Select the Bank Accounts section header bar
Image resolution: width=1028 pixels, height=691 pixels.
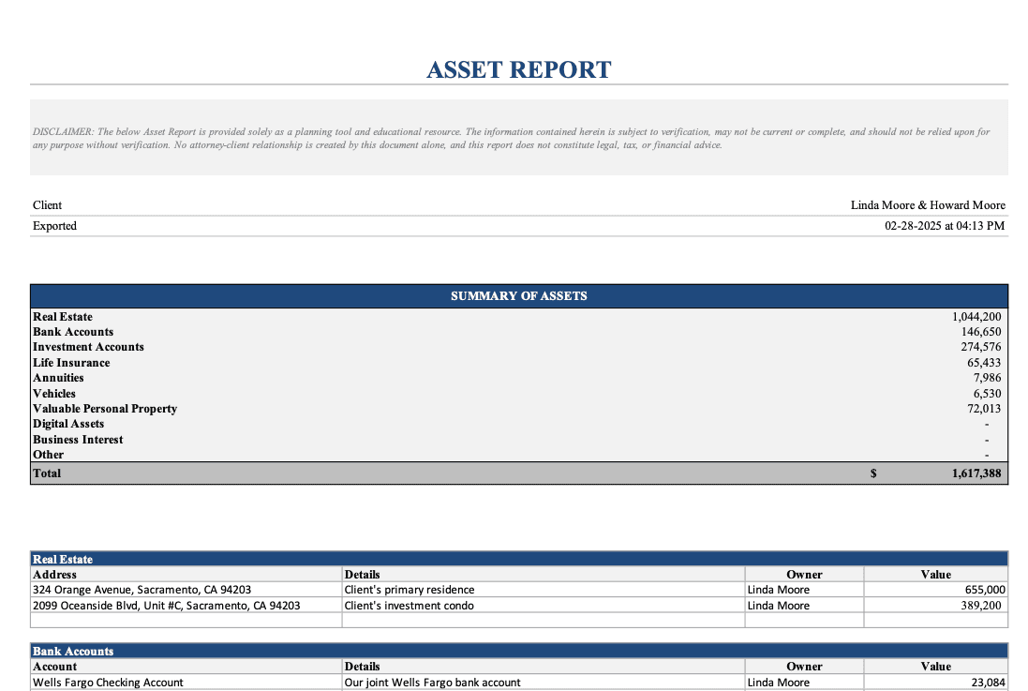click(518, 651)
